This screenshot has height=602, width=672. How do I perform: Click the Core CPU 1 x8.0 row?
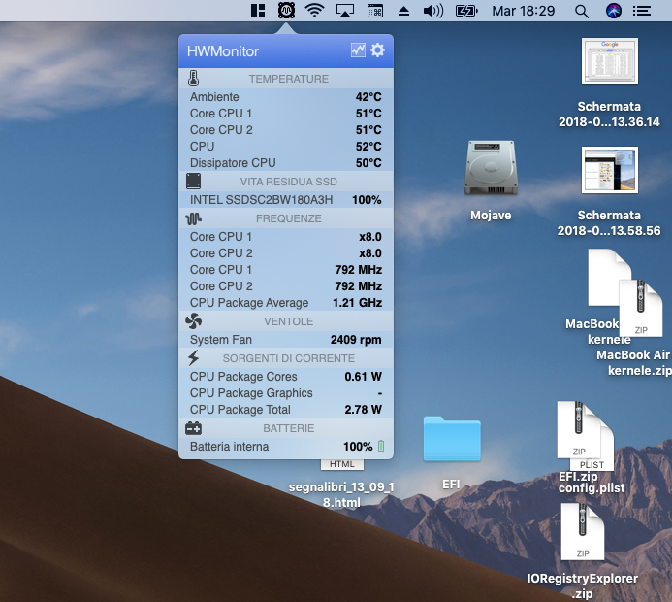(x=286, y=236)
